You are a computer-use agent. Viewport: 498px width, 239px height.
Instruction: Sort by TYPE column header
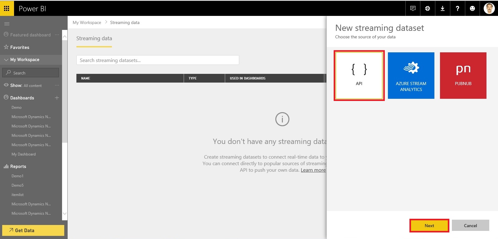point(204,78)
